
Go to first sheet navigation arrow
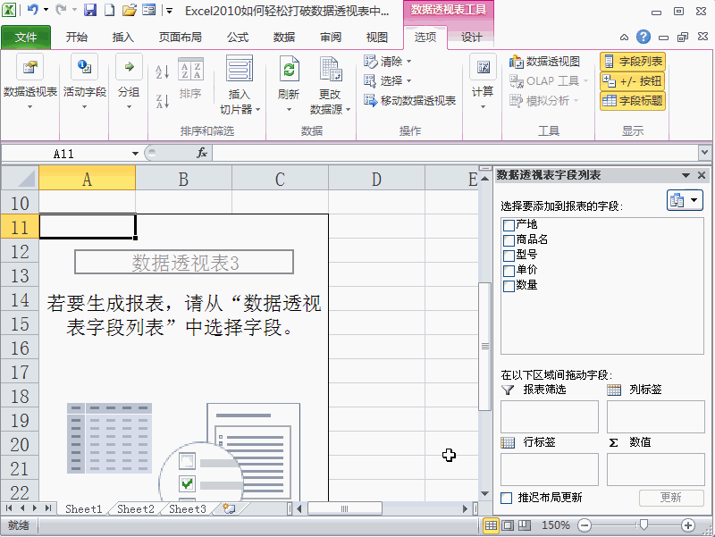[9, 508]
